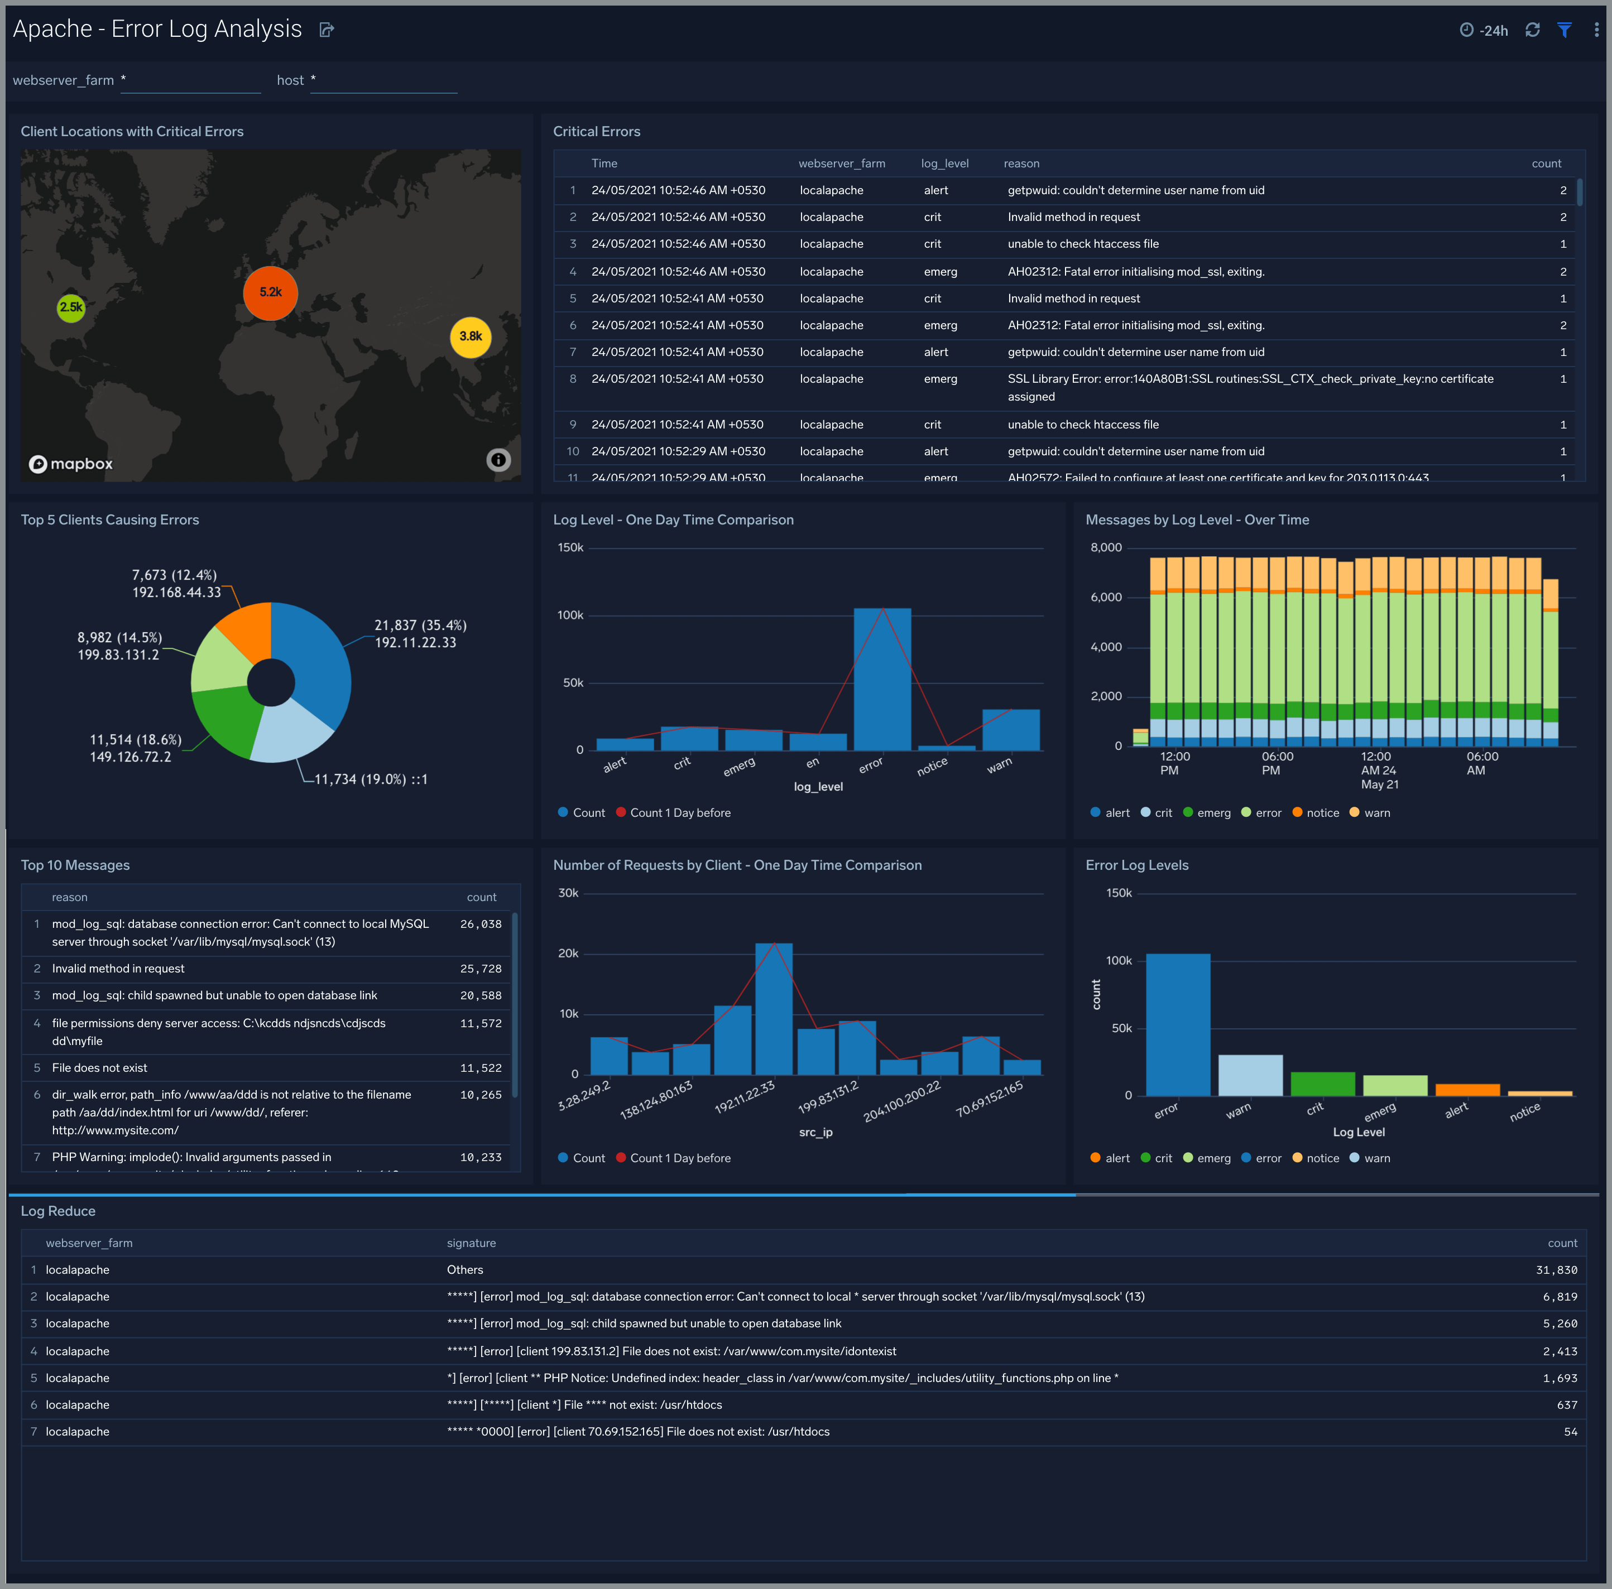Click the info icon on the map panel
Viewport: 1612px width, 1589px height.
[498, 460]
